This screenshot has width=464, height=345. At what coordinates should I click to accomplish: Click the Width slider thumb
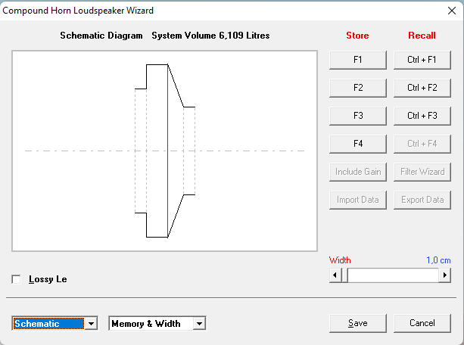click(344, 275)
